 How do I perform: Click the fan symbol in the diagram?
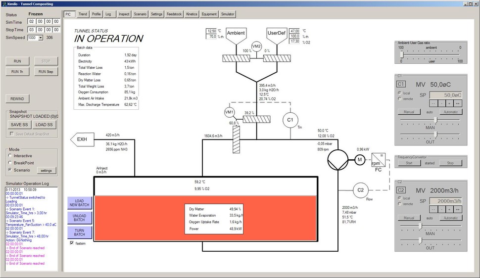[x=336, y=159]
